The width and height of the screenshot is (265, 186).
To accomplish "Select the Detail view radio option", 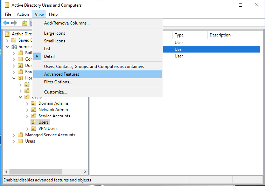I will point(49,56).
